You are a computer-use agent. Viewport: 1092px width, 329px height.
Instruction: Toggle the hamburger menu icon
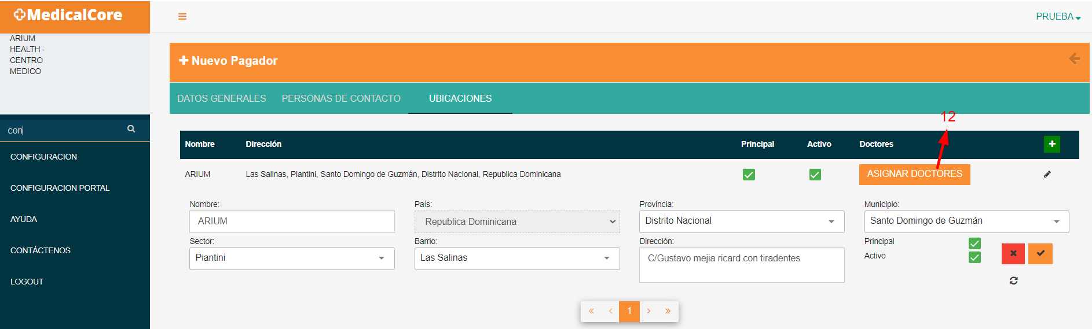(182, 16)
